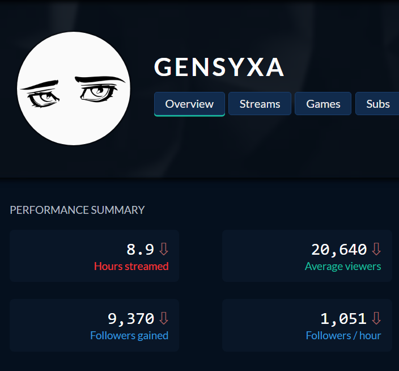Switch to the Streams tab
The image size is (399, 371).
point(260,104)
